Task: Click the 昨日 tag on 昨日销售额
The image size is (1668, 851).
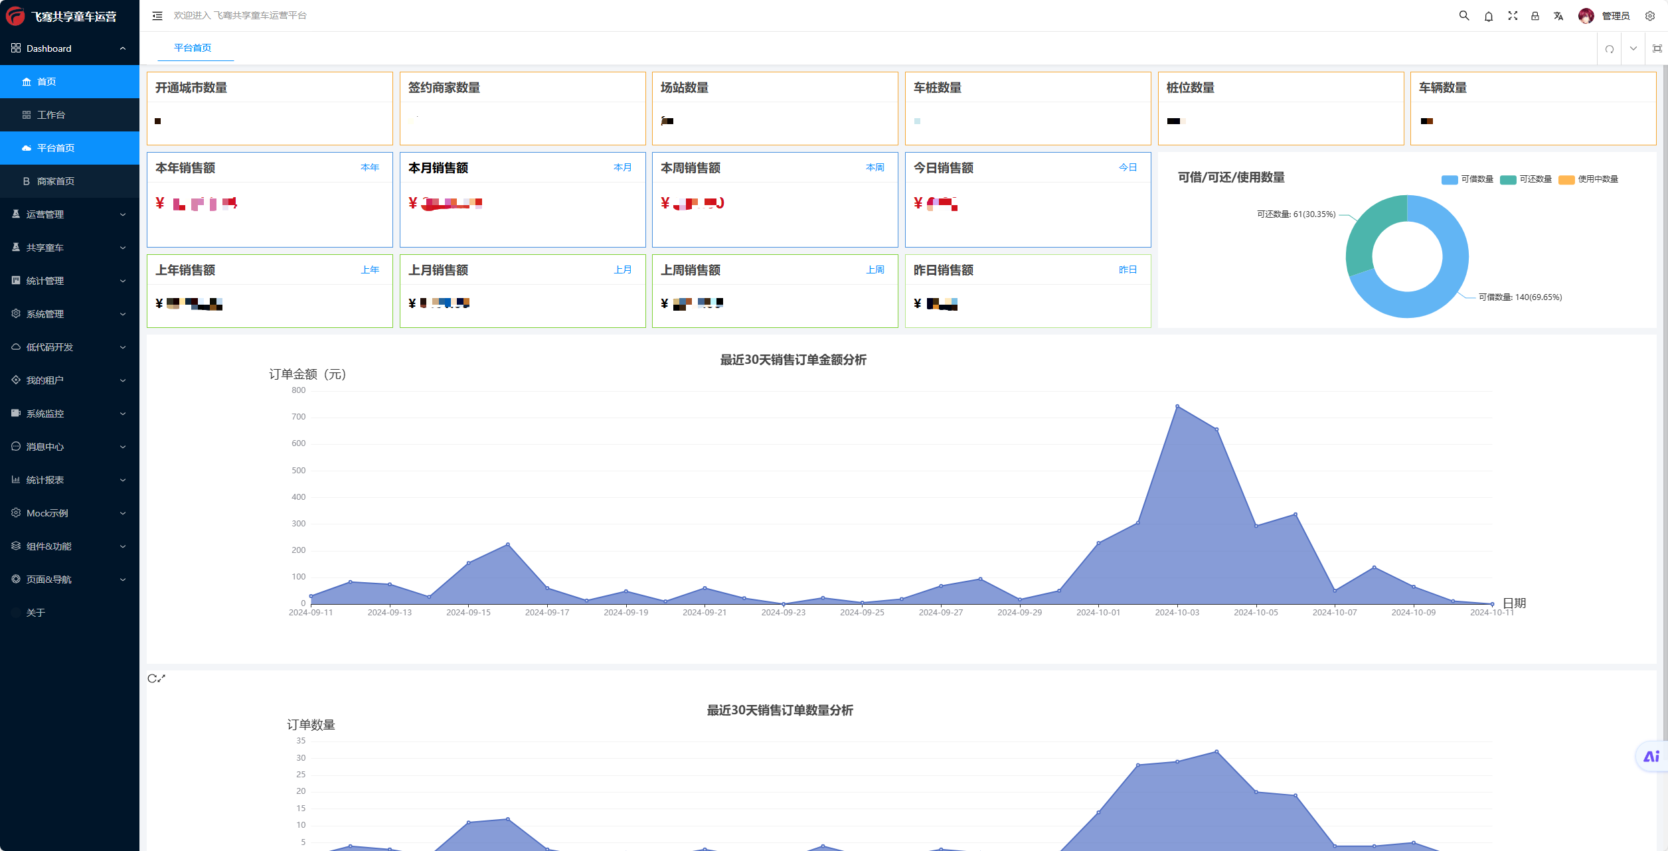Action: [1128, 270]
